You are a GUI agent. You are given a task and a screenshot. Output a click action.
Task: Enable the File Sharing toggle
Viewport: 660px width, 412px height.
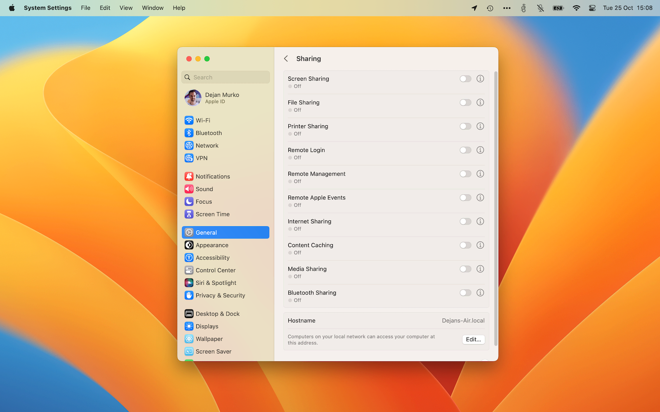pyautogui.click(x=465, y=103)
